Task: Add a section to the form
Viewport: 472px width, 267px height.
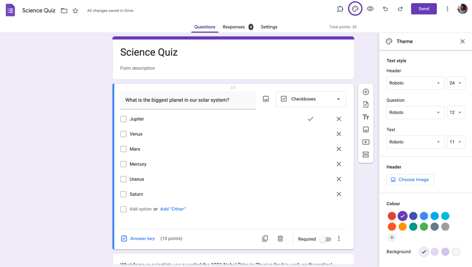Action: (366, 155)
